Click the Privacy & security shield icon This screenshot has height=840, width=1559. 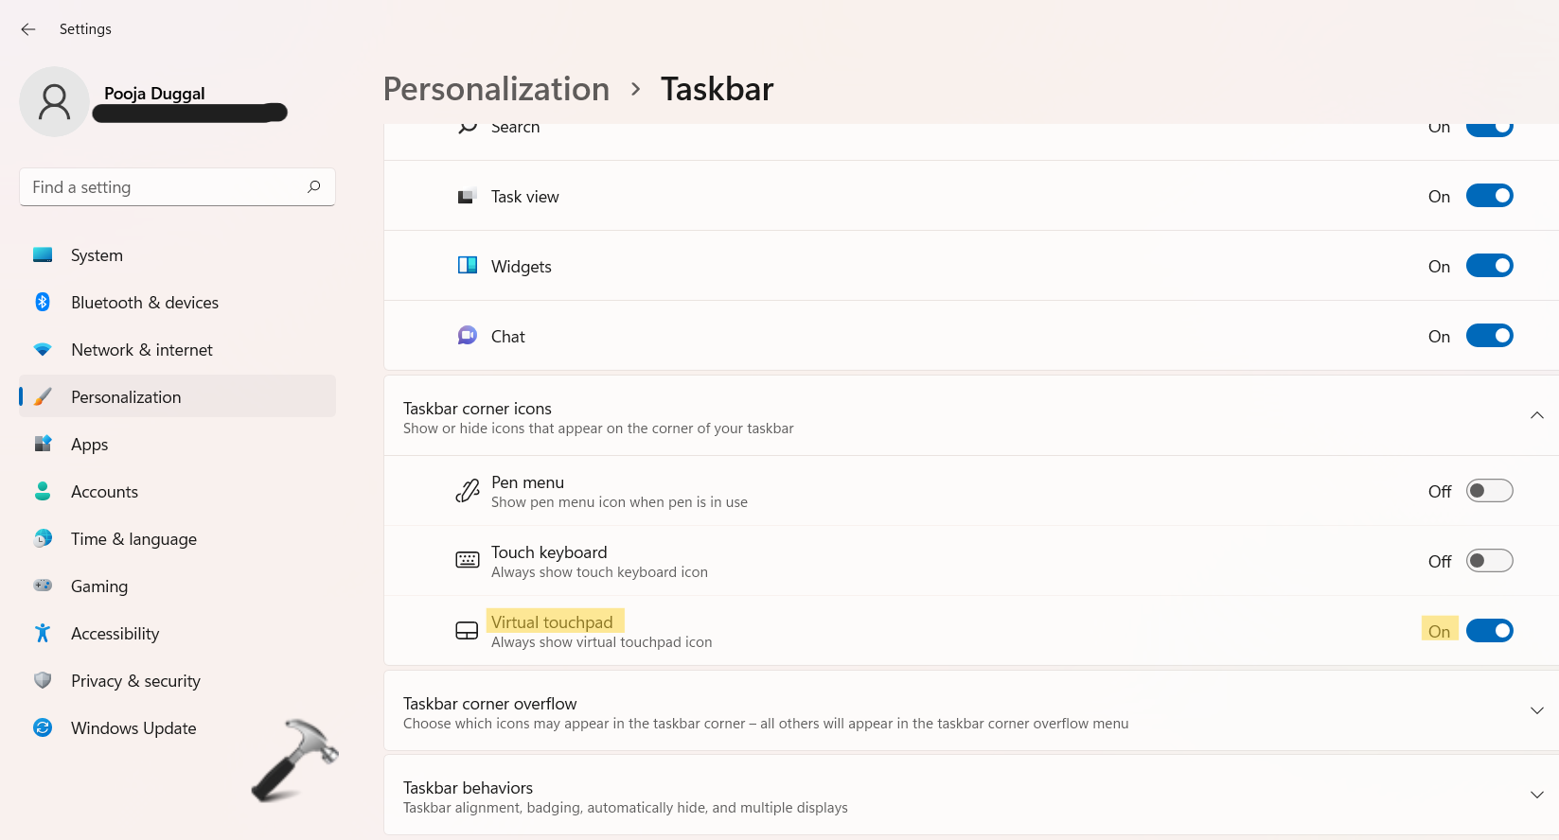43,680
